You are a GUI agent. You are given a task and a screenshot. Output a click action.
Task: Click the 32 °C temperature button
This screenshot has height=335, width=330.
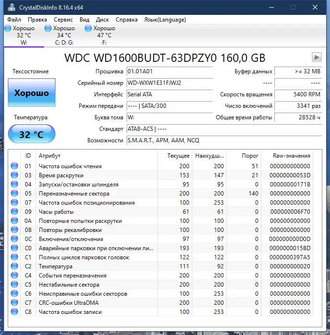(32, 134)
